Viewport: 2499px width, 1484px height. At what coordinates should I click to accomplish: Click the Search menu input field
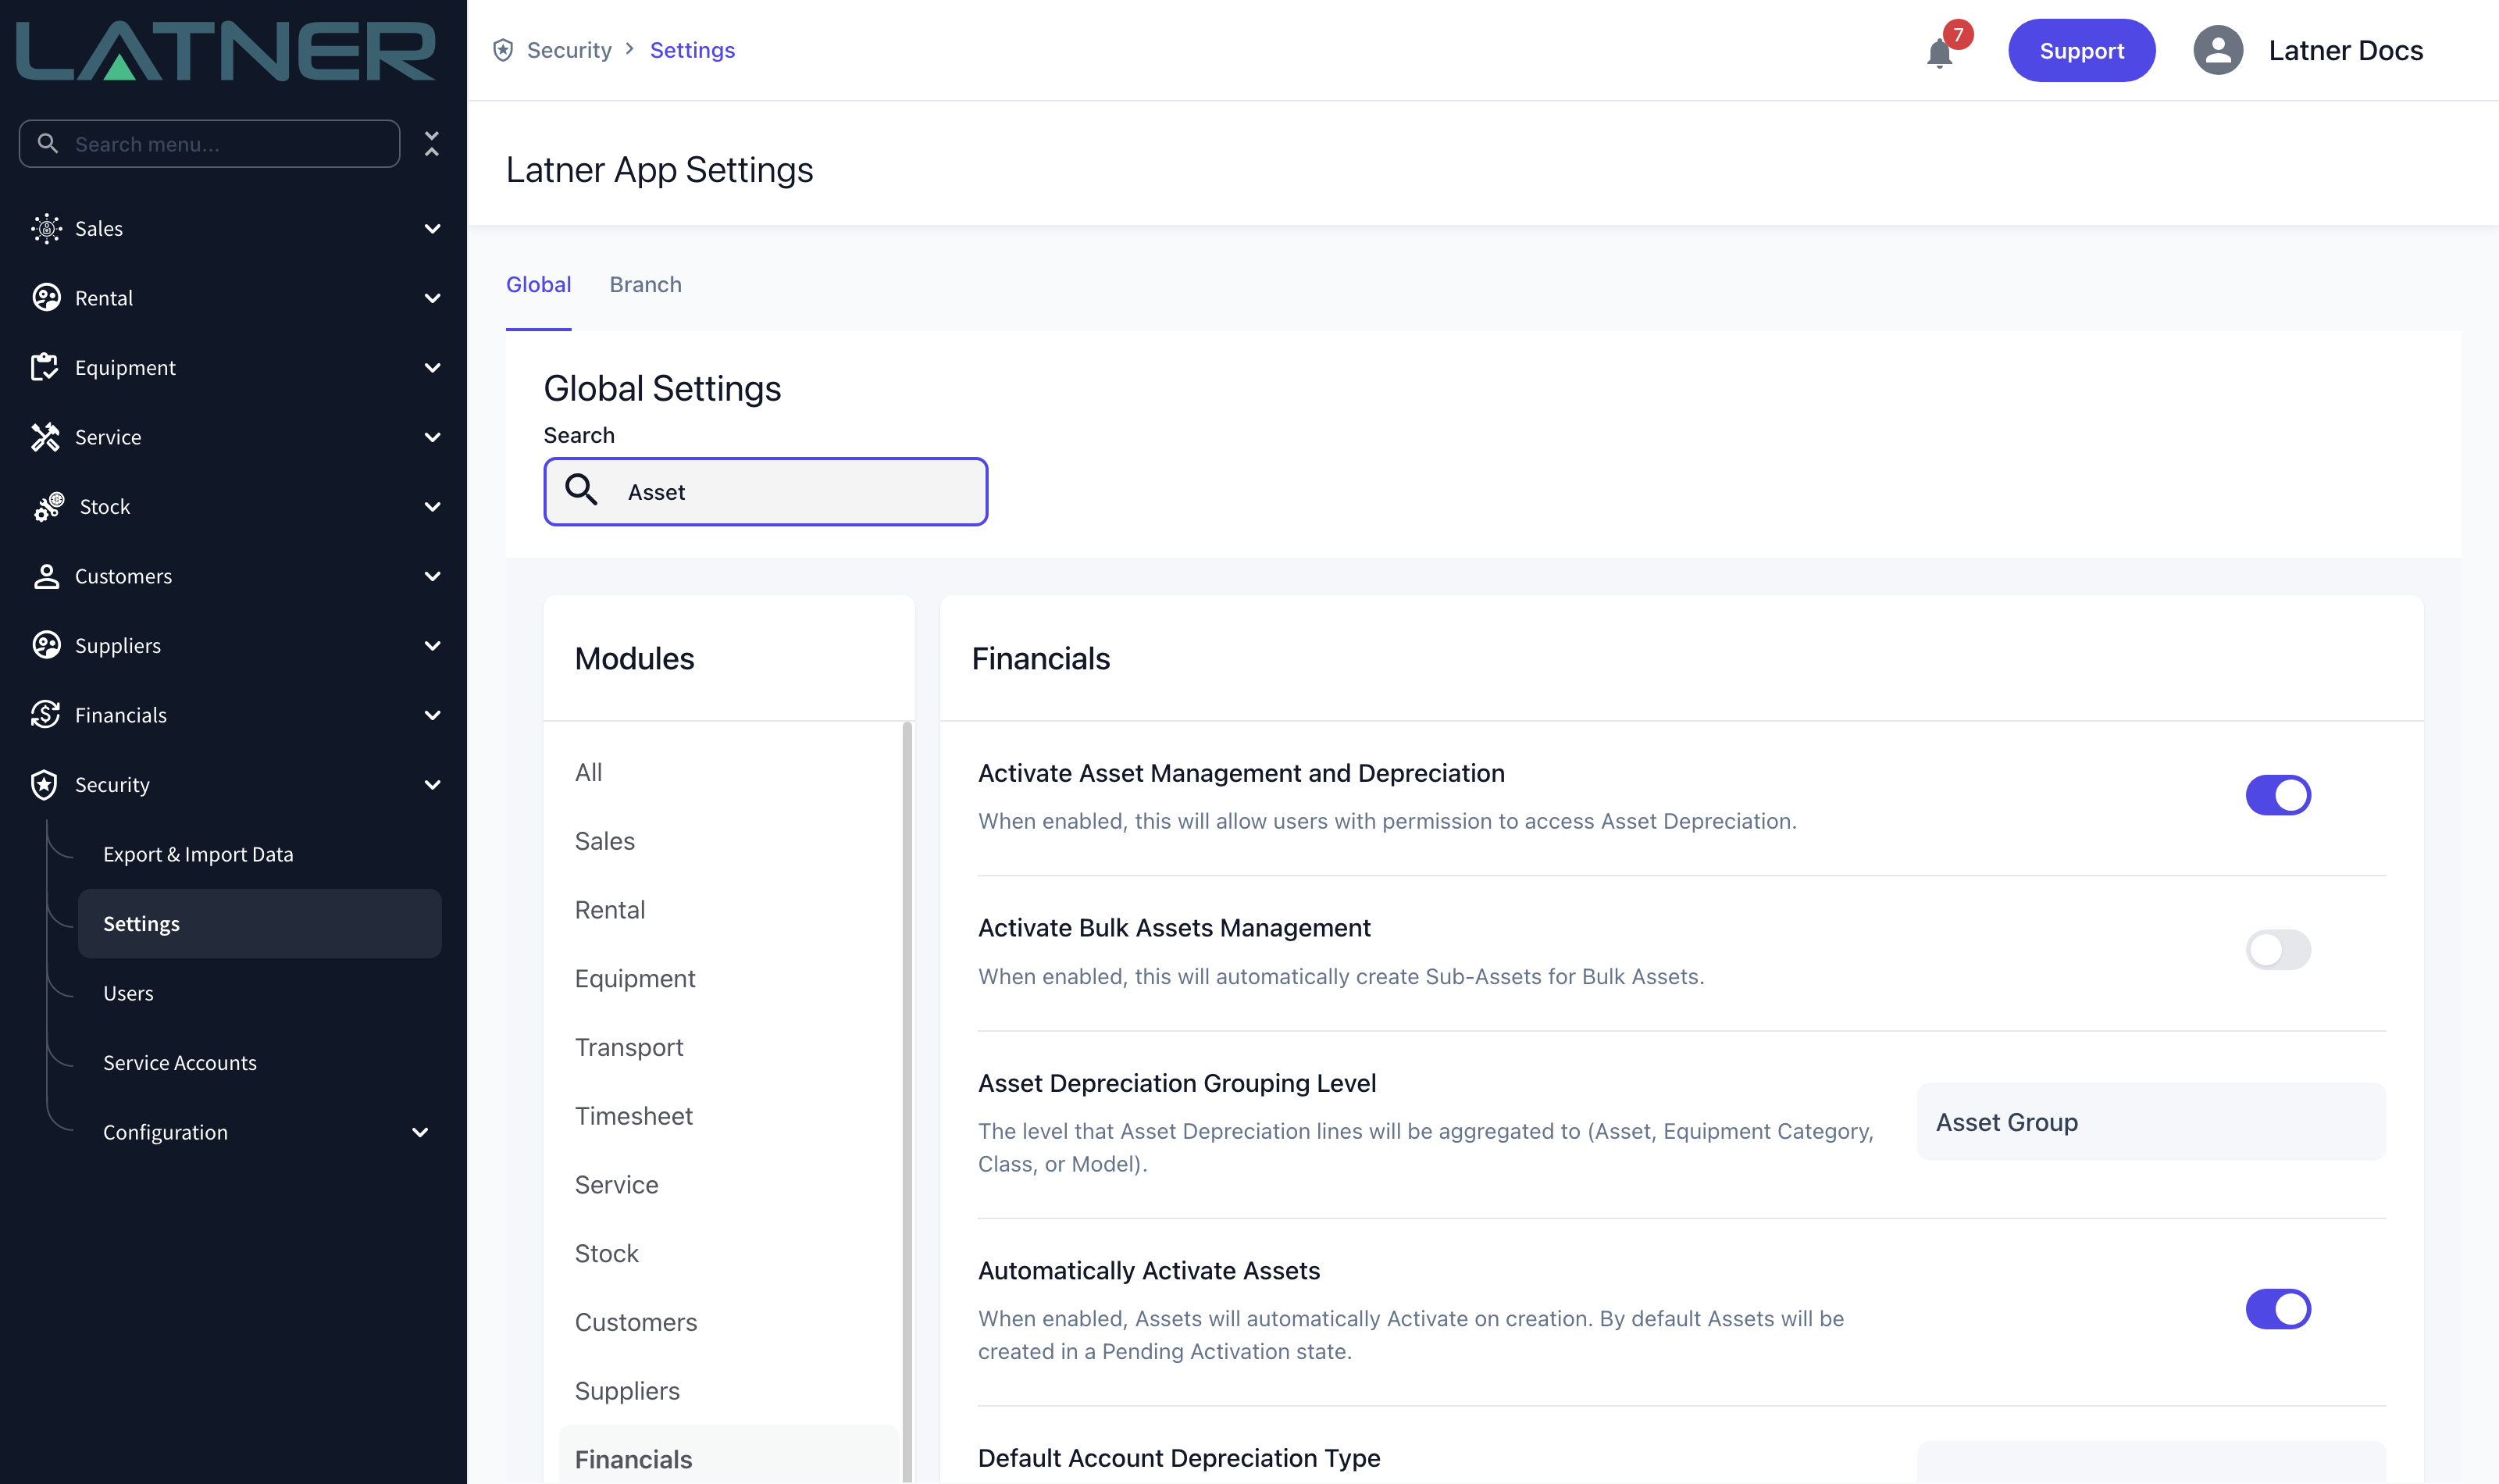210,143
